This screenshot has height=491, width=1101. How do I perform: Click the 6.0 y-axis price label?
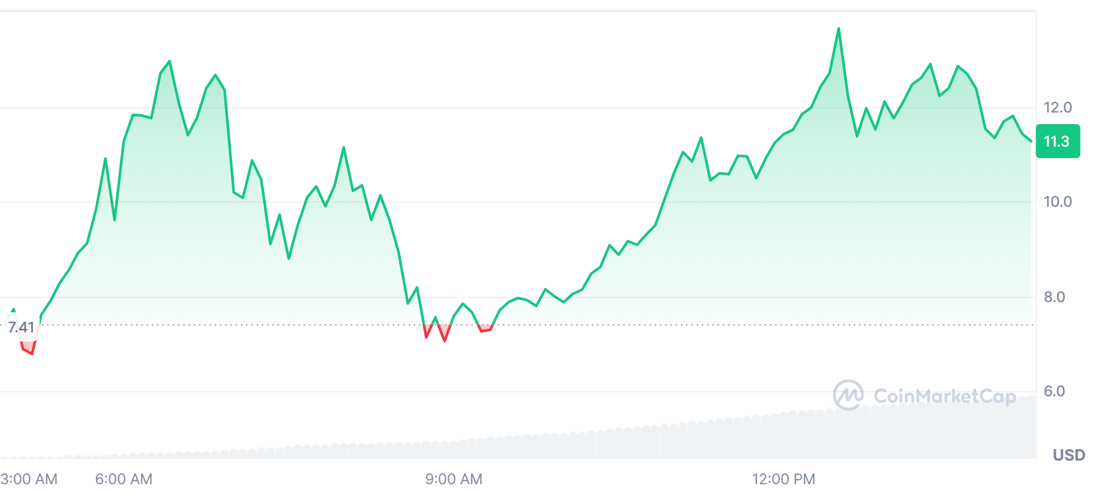1054,392
